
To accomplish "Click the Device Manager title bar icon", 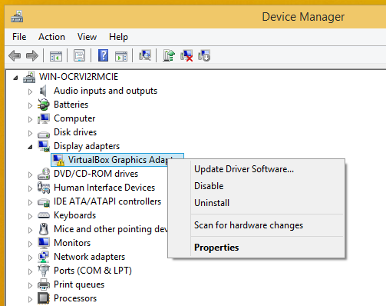I will point(17,17).
